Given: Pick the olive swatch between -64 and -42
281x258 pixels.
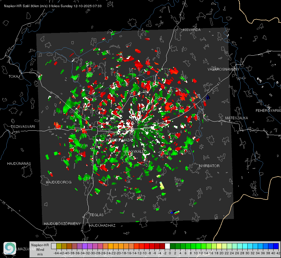Looking at the screenshot, I should (x=59, y=246).
